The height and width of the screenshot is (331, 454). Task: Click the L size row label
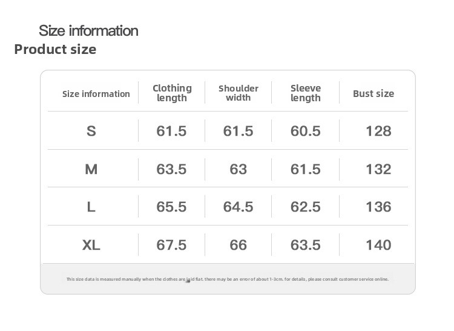point(91,207)
